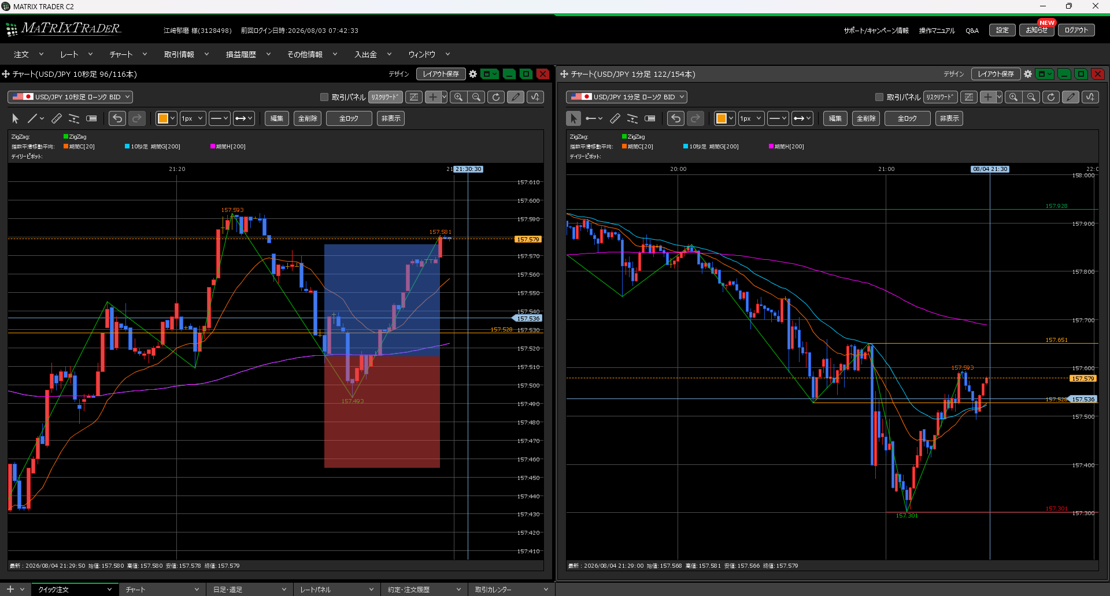Open arrow end style dropdown in 1分足 chart
1110x596 pixels.
802,118
